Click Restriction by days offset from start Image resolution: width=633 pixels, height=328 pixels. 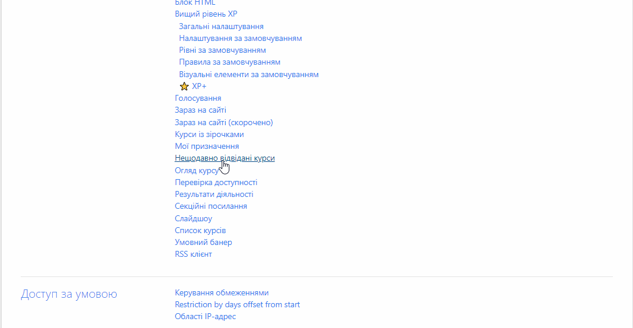coord(237,305)
